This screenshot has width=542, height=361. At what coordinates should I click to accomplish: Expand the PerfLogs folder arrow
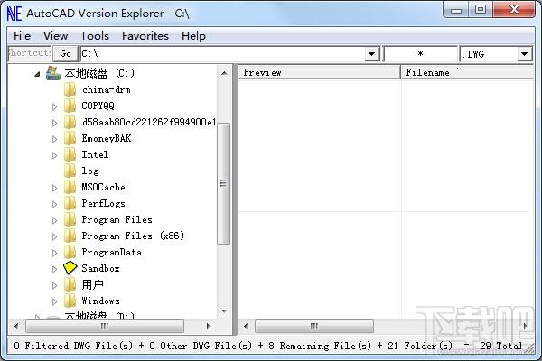[54, 204]
